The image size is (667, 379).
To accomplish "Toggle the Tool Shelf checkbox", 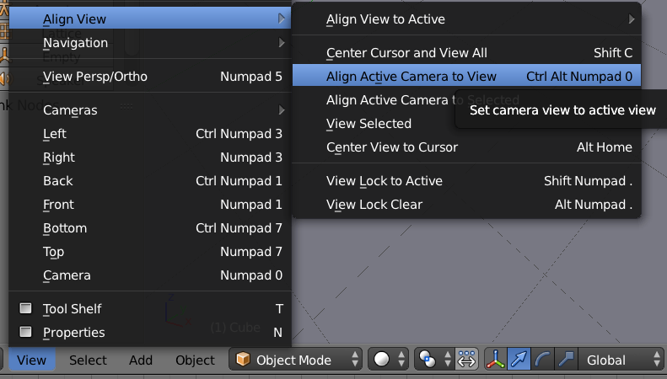I will [x=26, y=309].
